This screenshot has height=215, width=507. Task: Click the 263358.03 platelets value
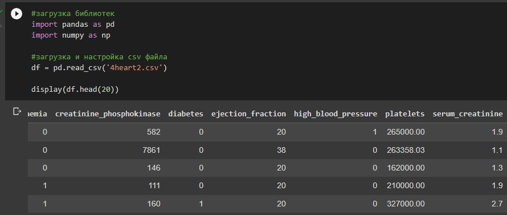pyautogui.click(x=406, y=150)
